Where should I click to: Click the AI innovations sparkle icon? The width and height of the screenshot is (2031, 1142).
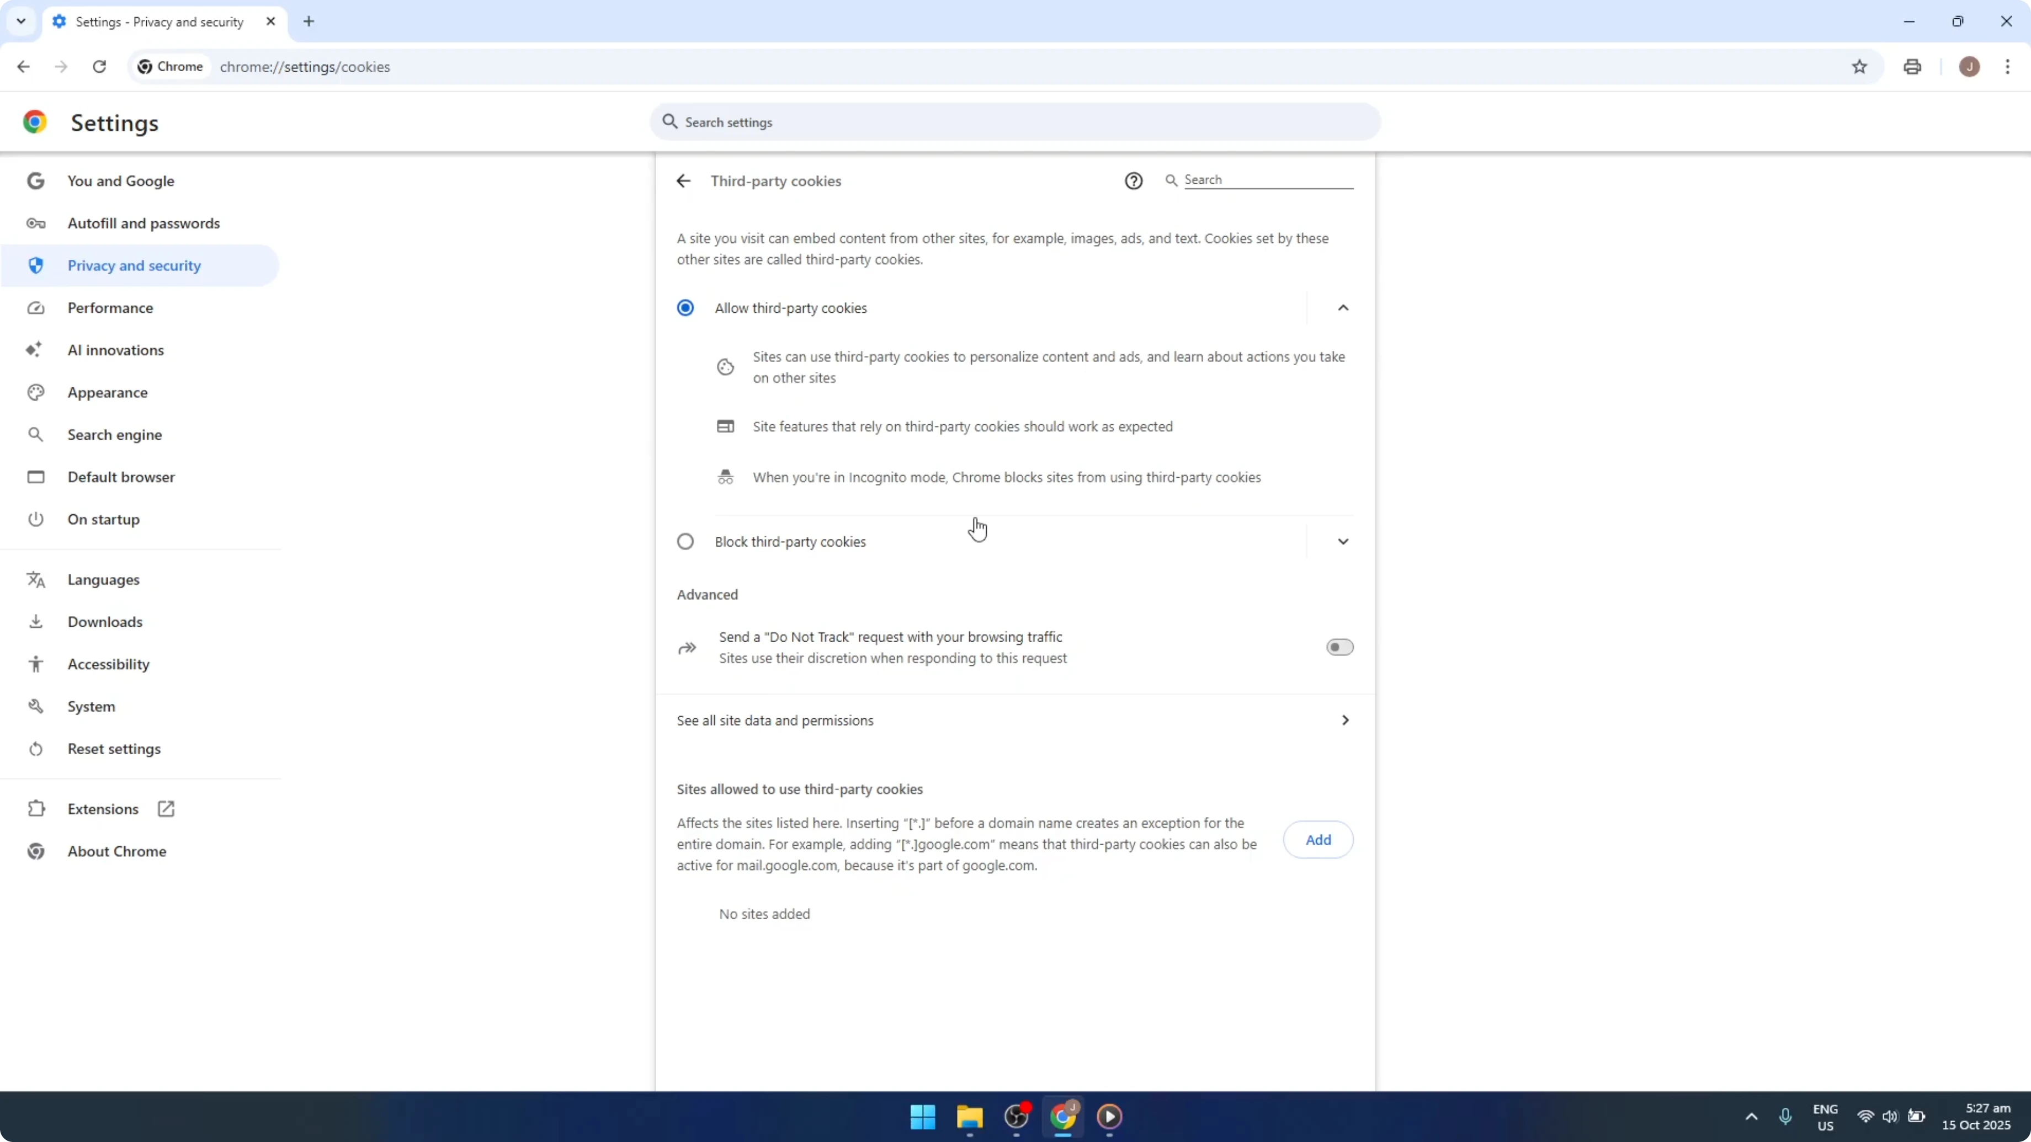[34, 350]
